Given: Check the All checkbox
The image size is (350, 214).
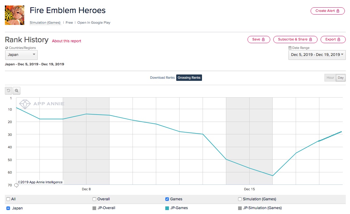Looking at the screenshot, I should point(8,199).
